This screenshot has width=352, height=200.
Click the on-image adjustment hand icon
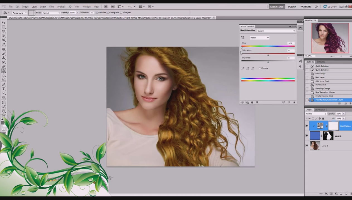tap(242, 38)
